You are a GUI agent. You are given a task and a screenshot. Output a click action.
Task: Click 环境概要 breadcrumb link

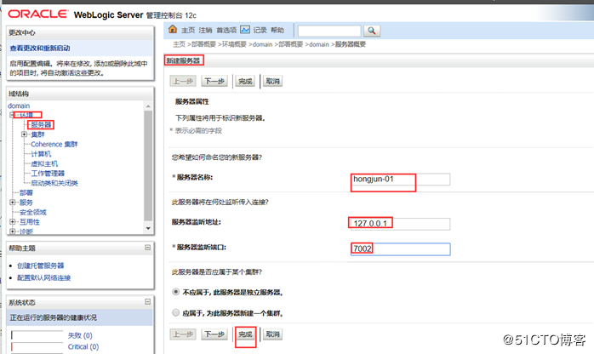point(234,44)
